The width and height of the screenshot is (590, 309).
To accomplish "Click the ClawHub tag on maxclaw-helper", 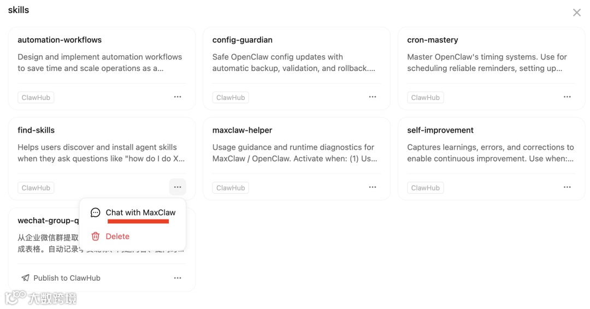I will tap(231, 188).
